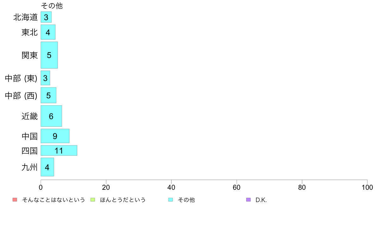The width and height of the screenshot is (376, 232).
Task: Select the 九州 bar showing 4
Action: tap(47, 167)
